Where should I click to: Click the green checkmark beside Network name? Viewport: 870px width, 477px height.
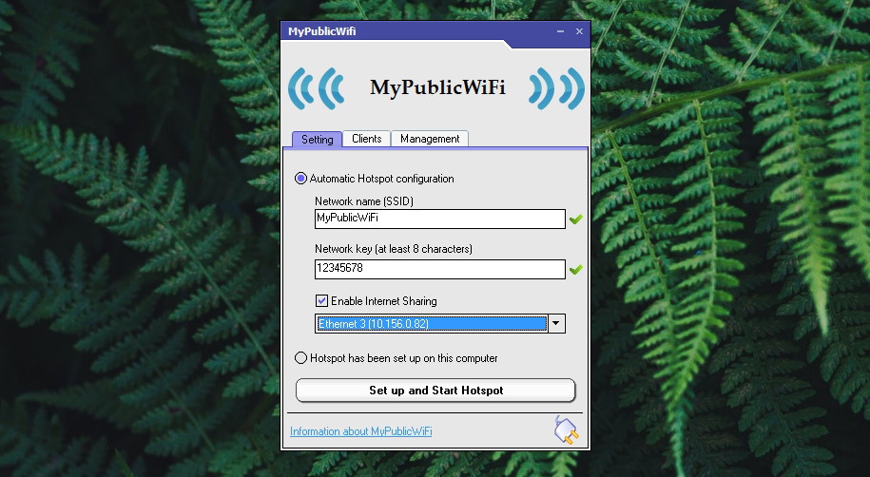pos(576,219)
